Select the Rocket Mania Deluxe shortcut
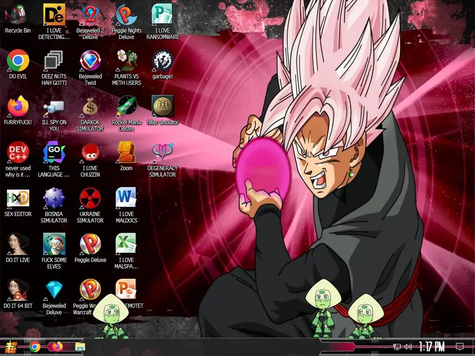Screen dimensions: 475x356 pos(126,114)
